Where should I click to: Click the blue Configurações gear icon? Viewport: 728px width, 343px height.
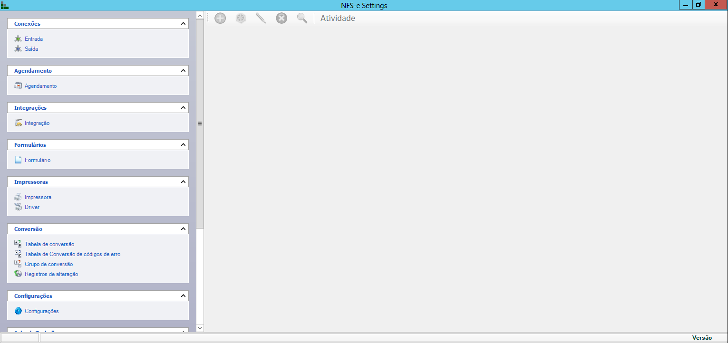point(18,311)
